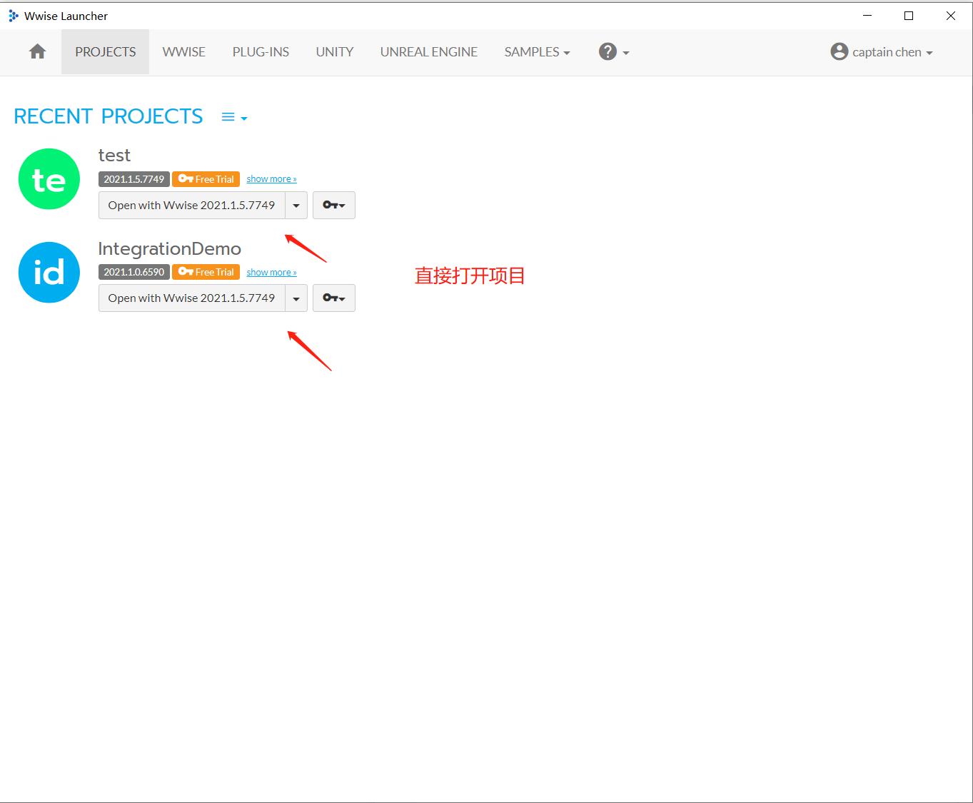The width and height of the screenshot is (973, 803).
Task: Open the license key menu for IntegrationDemo
Action: tap(333, 298)
